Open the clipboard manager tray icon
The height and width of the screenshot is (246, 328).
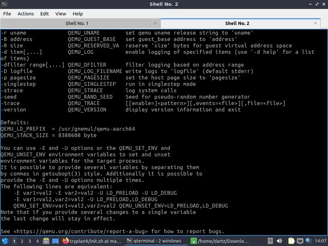pyautogui.click(x=291, y=241)
